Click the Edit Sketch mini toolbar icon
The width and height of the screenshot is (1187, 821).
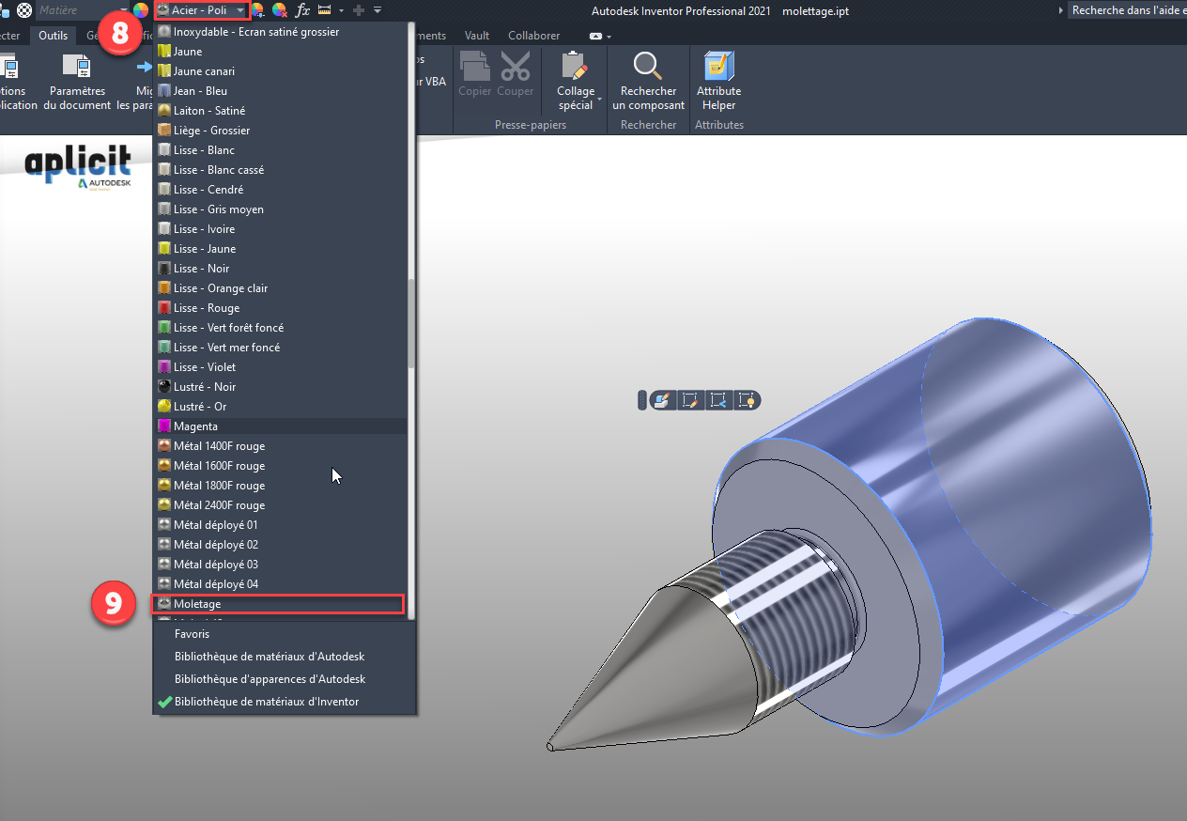[x=690, y=401]
